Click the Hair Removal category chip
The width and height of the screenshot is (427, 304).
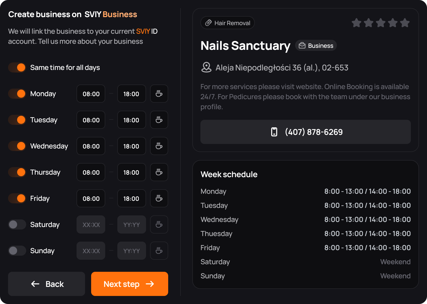pos(228,23)
